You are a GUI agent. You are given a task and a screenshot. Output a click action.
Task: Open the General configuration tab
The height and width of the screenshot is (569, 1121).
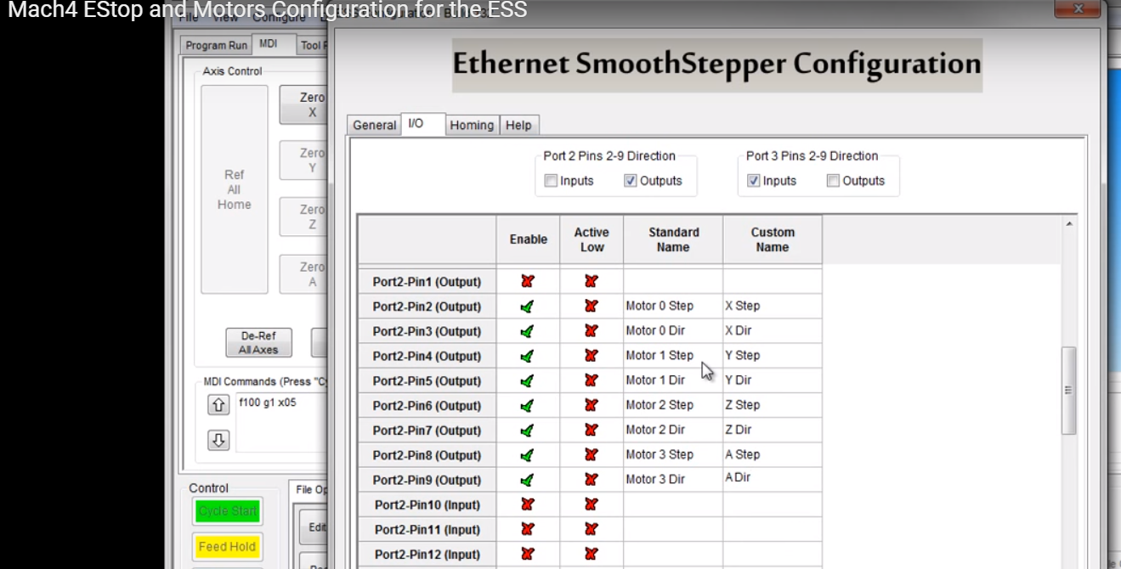(x=374, y=125)
